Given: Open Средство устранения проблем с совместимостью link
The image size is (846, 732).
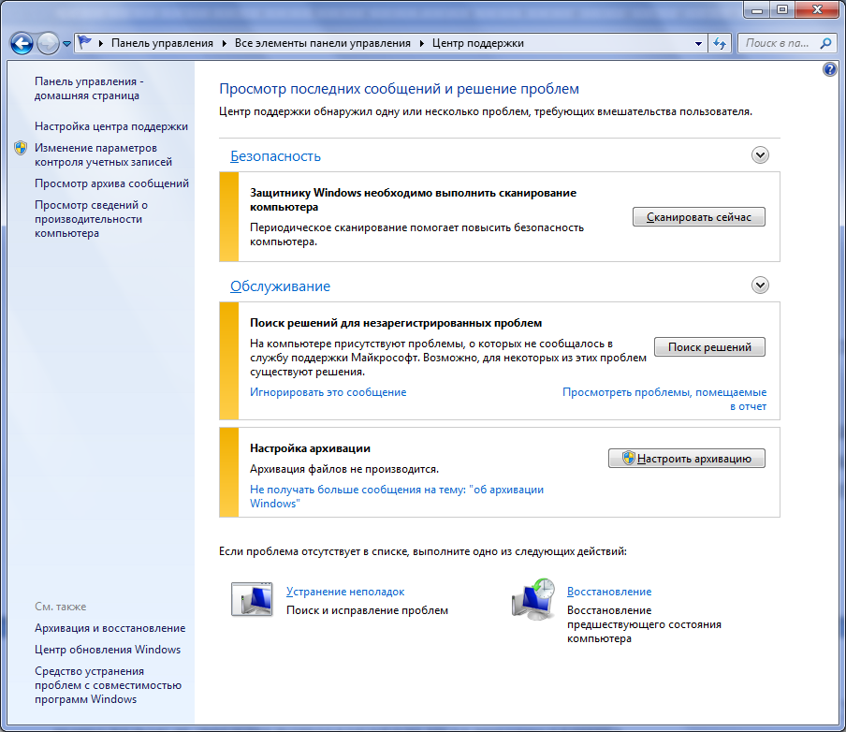Looking at the screenshot, I should click(x=108, y=685).
